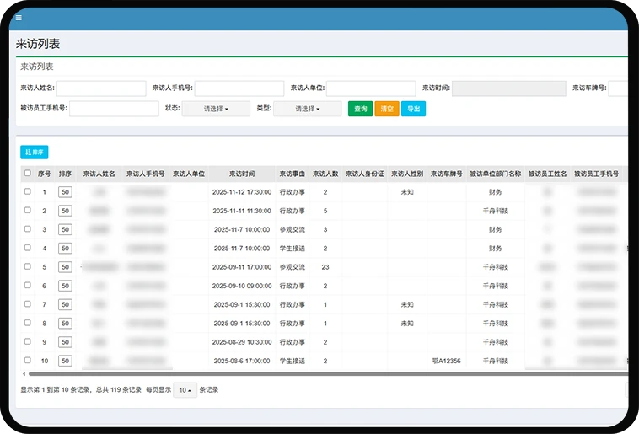Click the 来访事由 column header

pos(293,174)
